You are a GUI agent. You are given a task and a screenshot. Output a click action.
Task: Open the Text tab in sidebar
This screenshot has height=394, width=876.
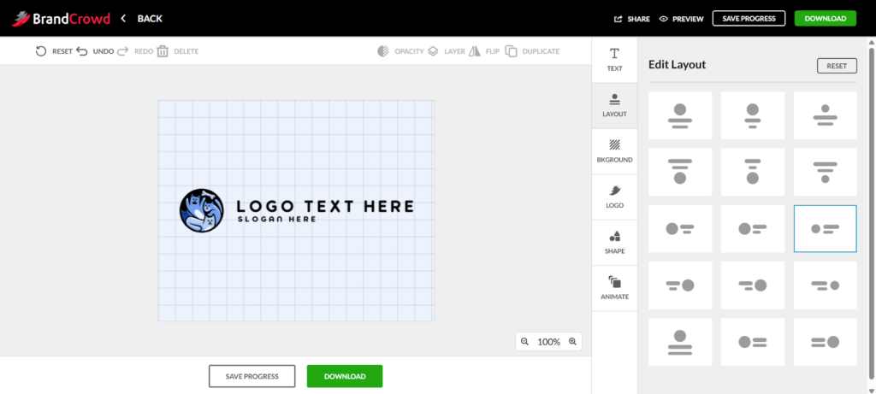click(x=614, y=59)
